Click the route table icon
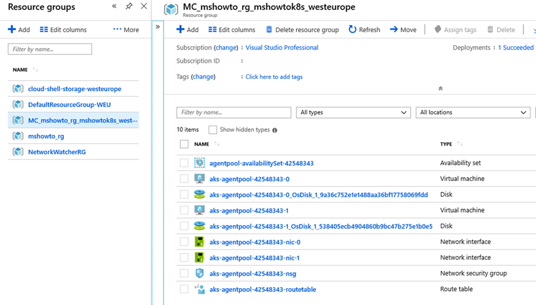This screenshot has height=305, width=536. click(x=199, y=289)
